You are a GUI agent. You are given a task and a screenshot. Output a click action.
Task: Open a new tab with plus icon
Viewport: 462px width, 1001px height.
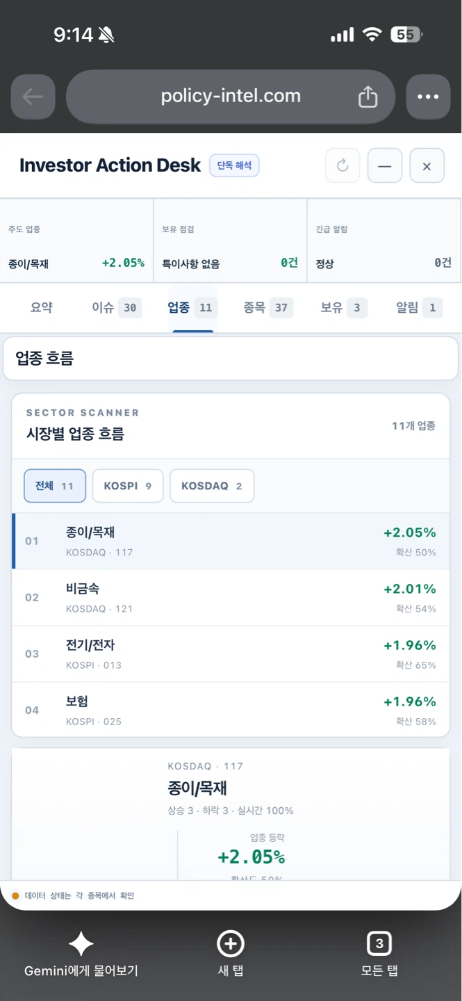coord(231,944)
